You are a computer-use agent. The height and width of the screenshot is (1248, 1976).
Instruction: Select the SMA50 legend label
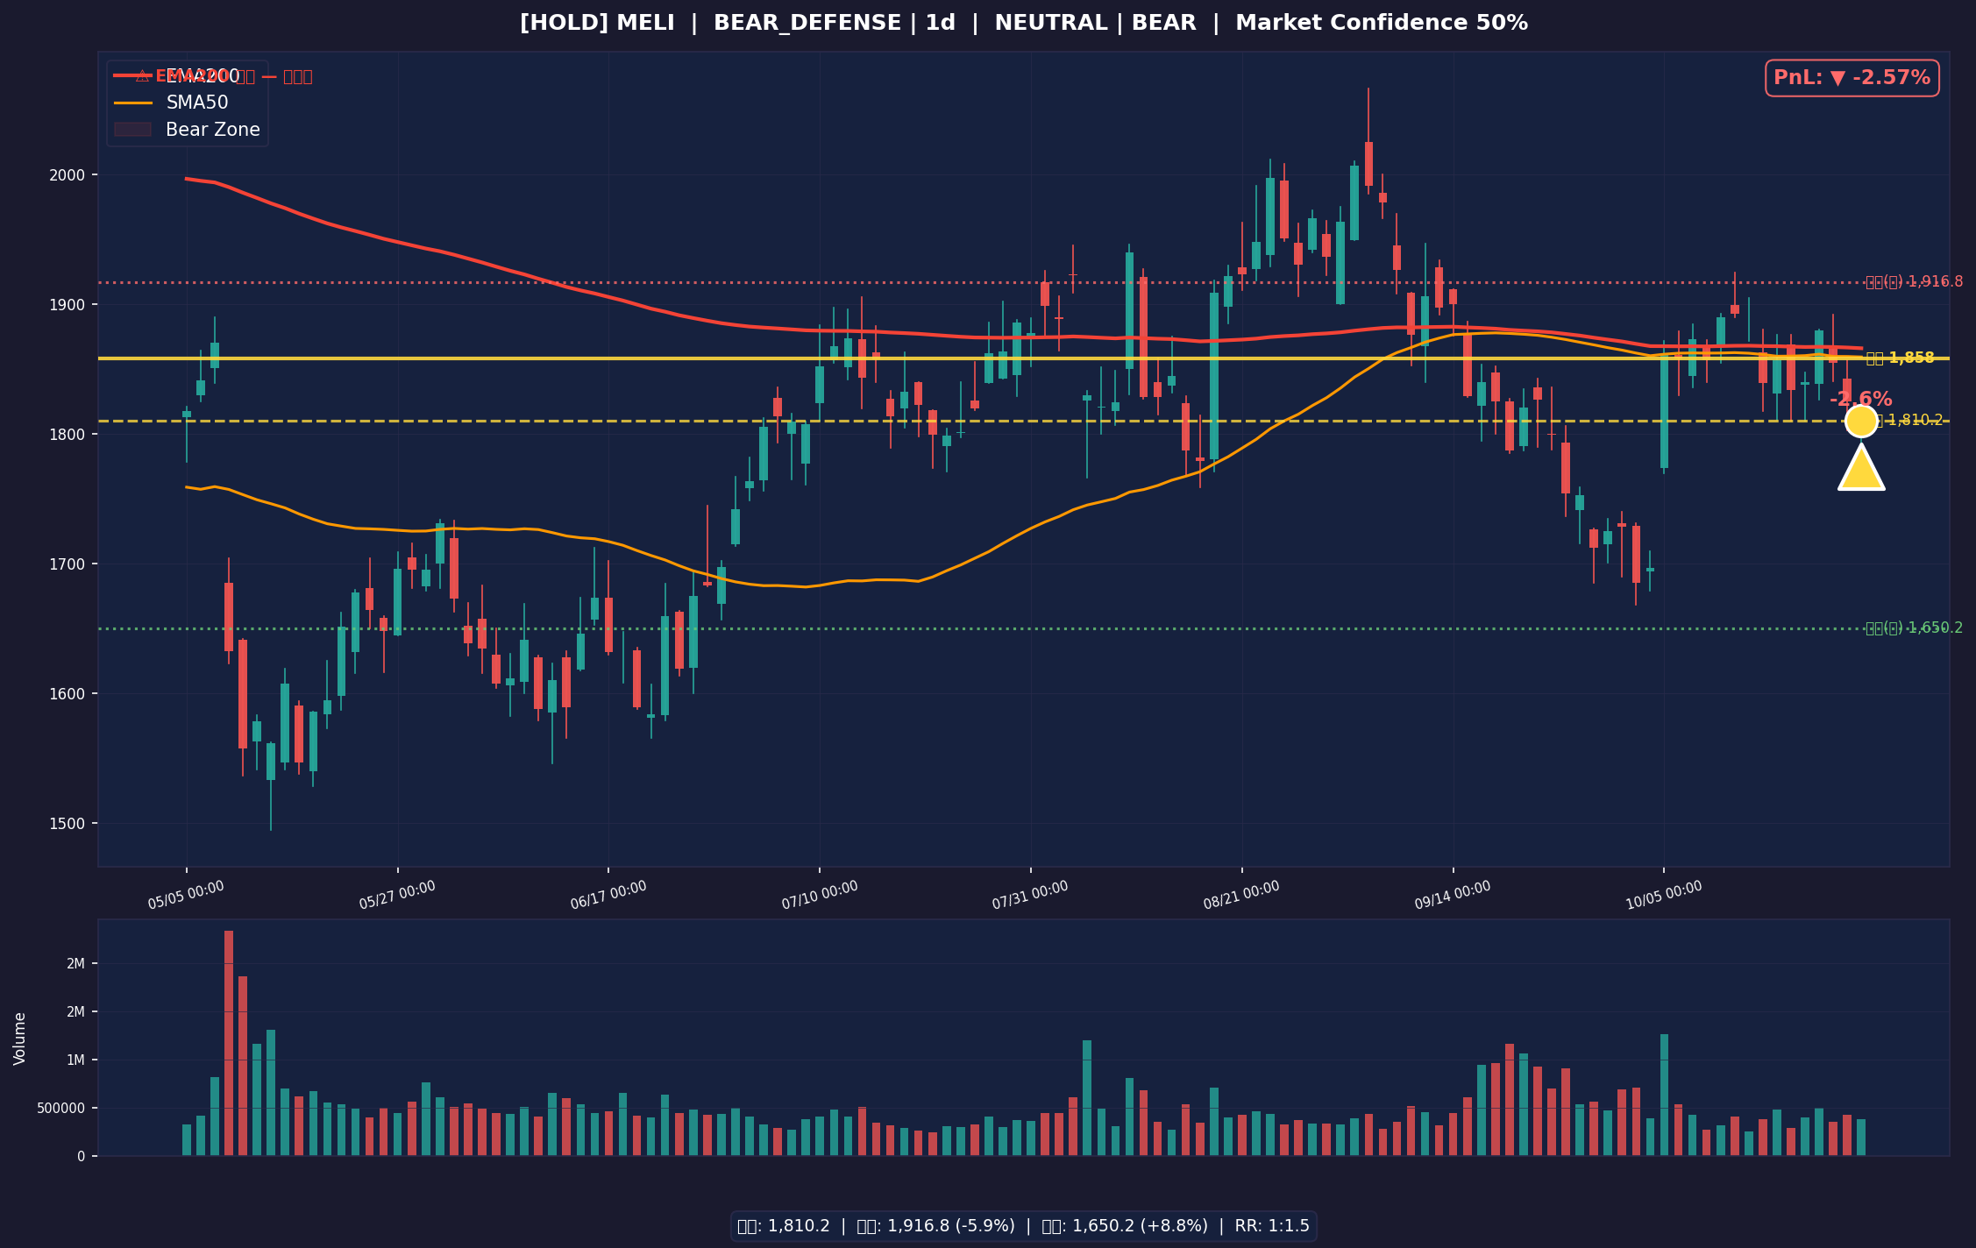[197, 103]
